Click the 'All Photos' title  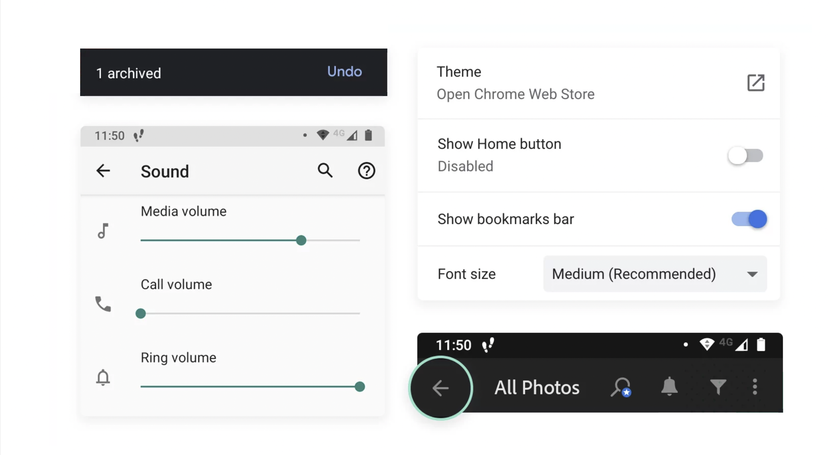[x=537, y=387]
